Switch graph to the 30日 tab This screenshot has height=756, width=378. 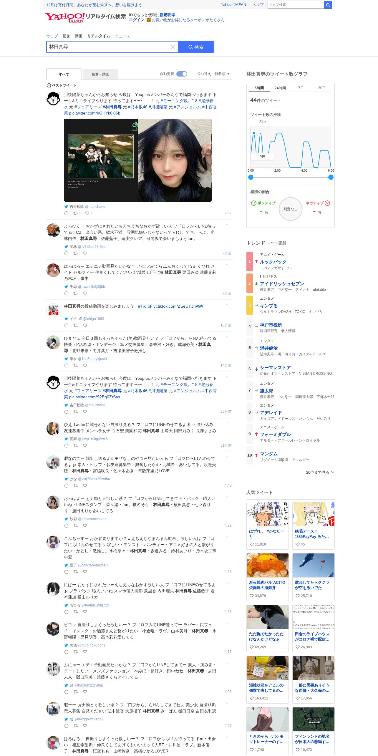(x=322, y=88)
